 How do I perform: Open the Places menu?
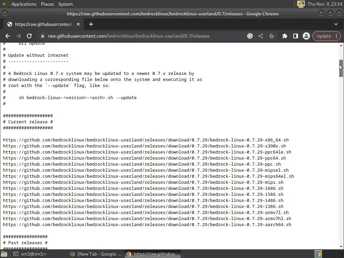click(x=47, y=4)
